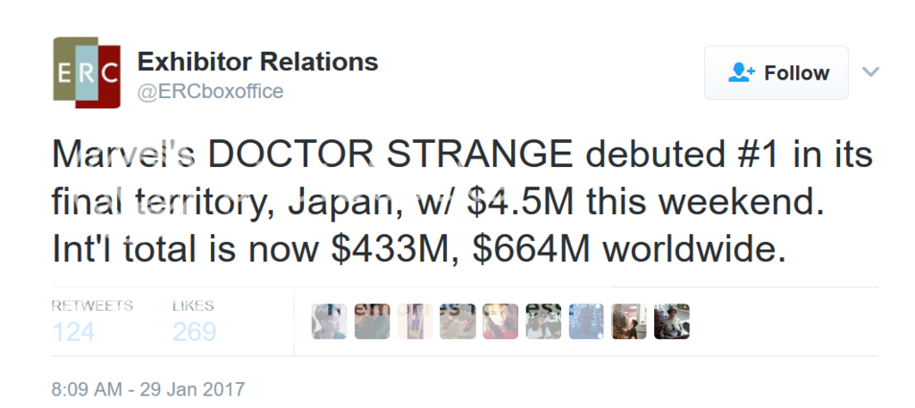
Task: Click the person-plus icon inside Follow
Action: click(x=742, y=73)
